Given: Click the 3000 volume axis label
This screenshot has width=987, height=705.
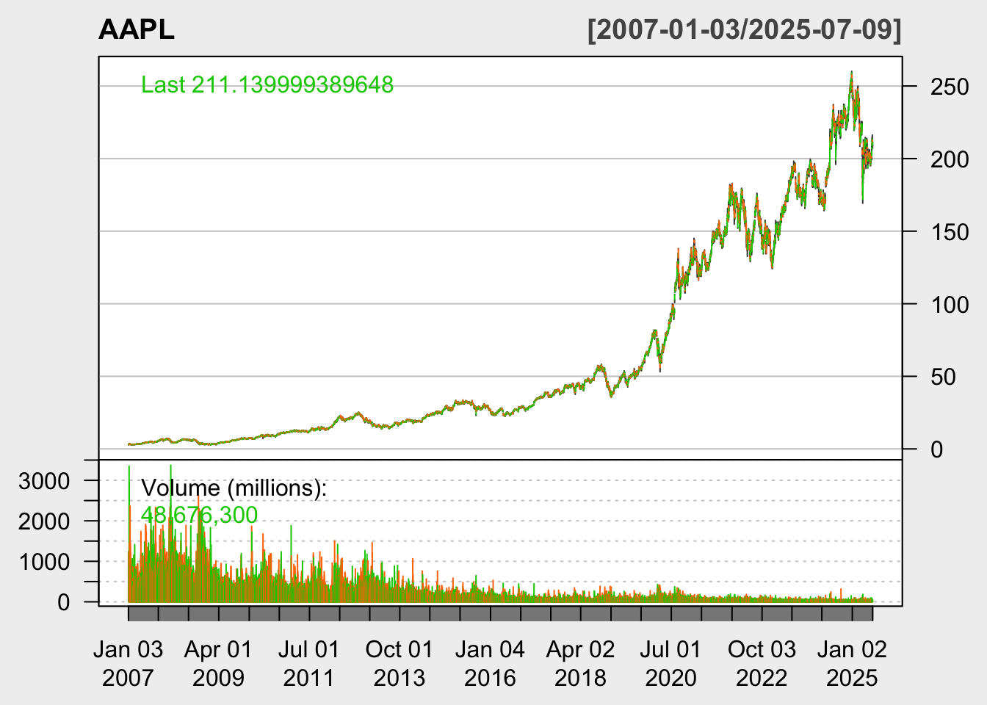Looking at the screenshot, I should click(x=44, y=482).
